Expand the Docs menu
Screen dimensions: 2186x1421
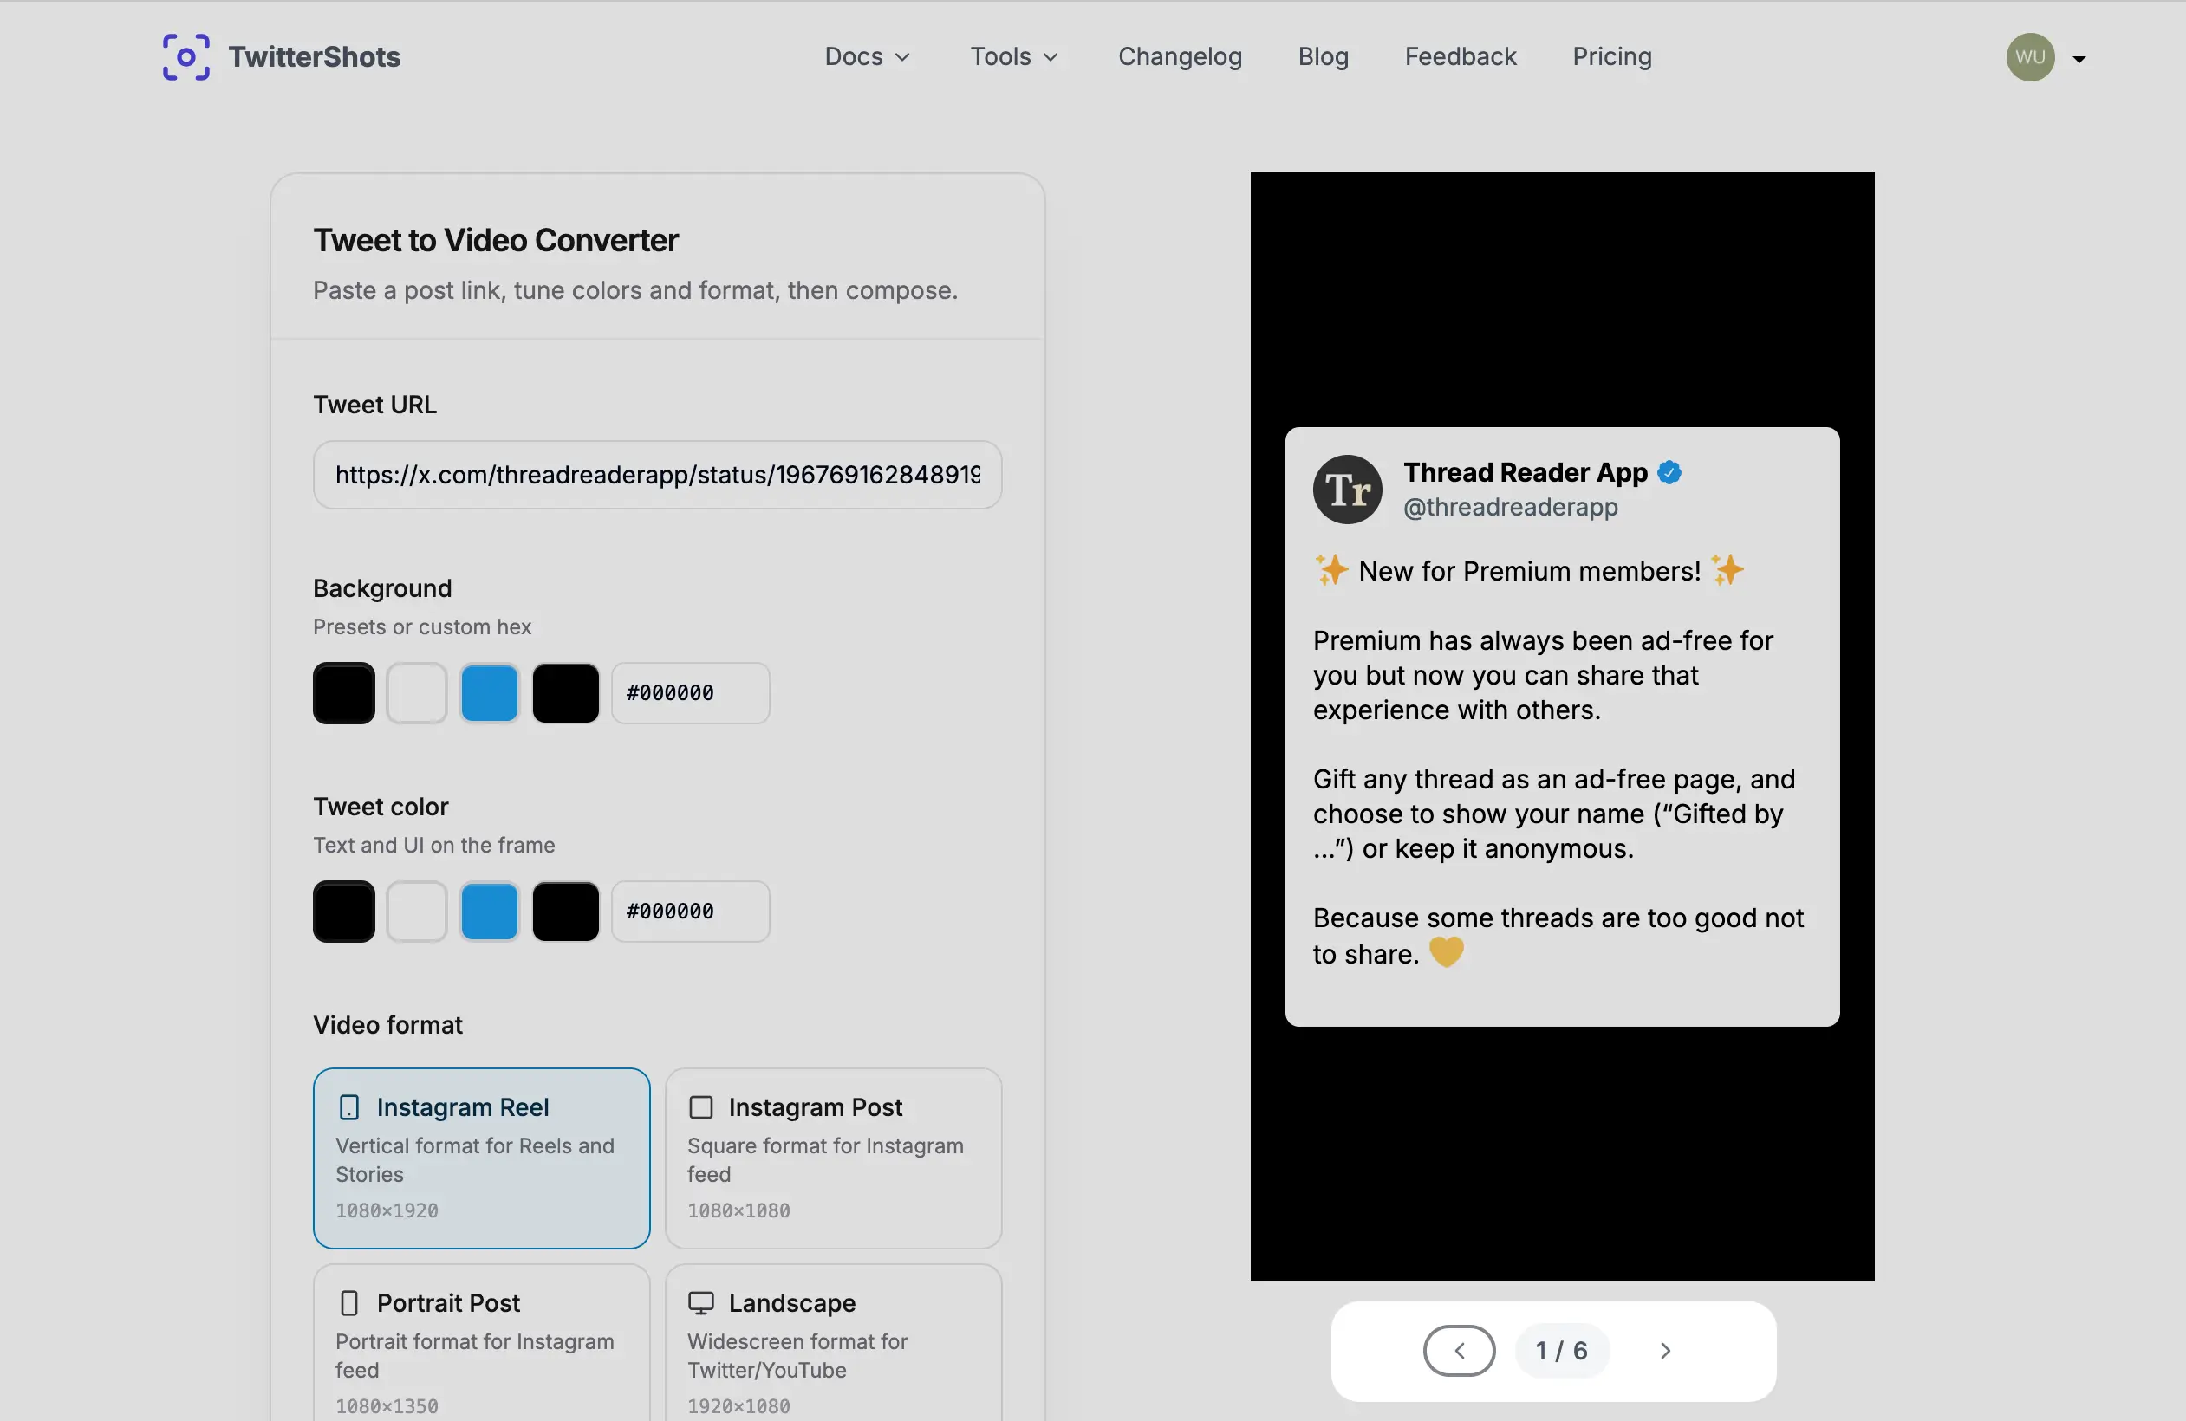[x=867, y=57]
